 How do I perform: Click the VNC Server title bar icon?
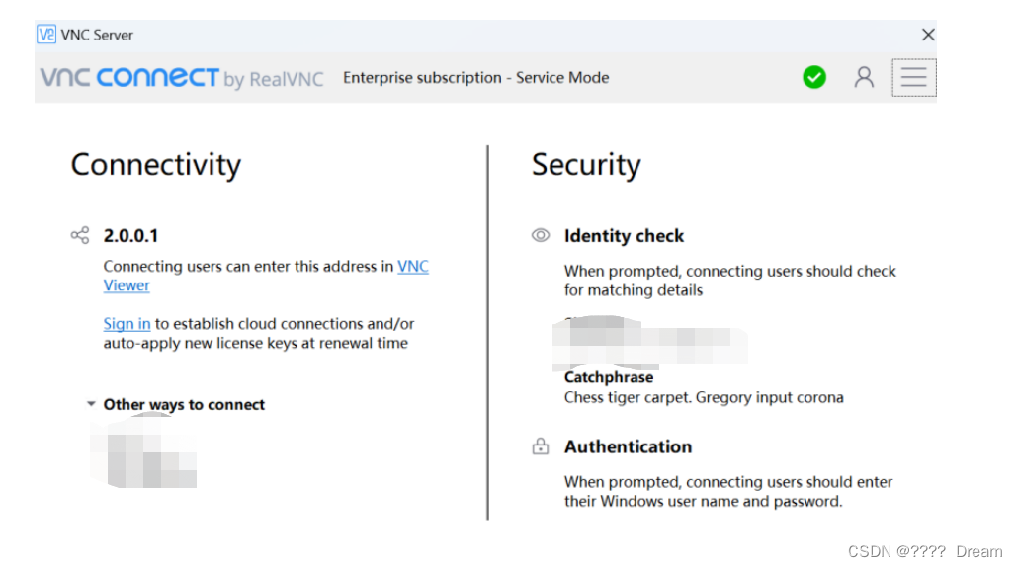pyautogui.click(x=46, y=35)
